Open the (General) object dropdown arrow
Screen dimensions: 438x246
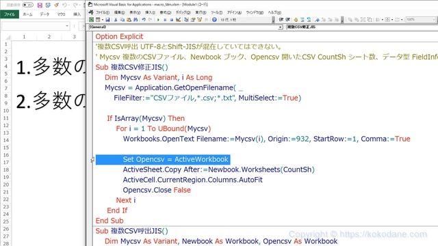coord(280,27)
